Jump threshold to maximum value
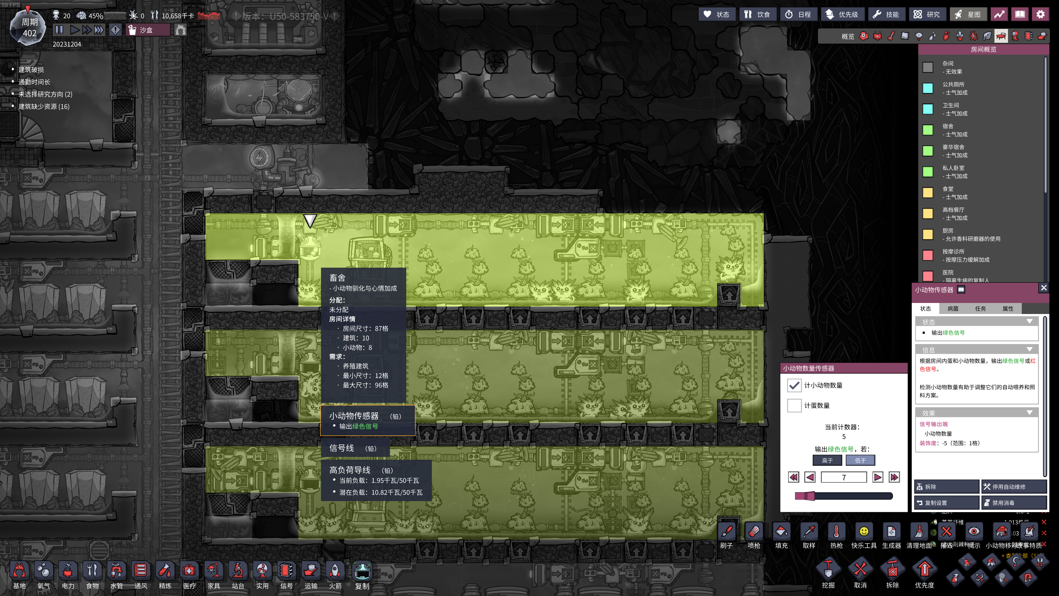The image size is (1059, 596). [x=894, y=477]
